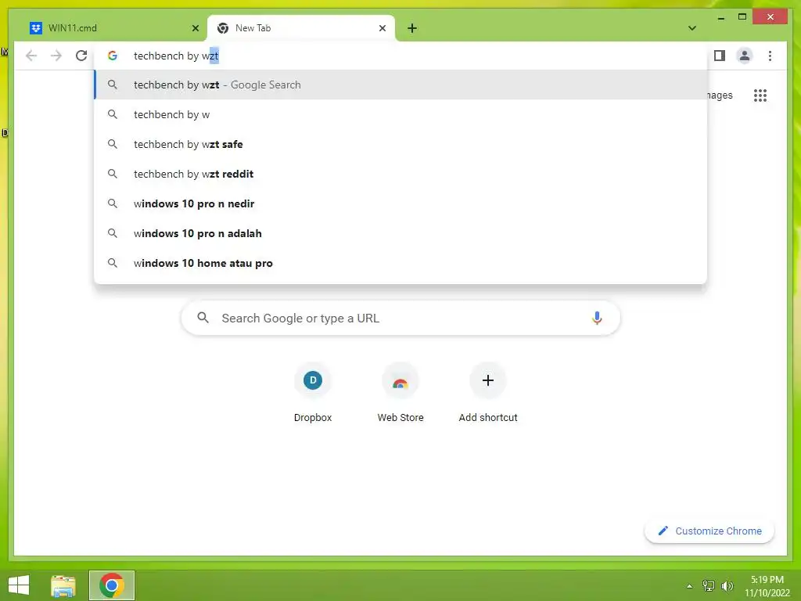Select suggestion windows 10 pro n nedir

click(x=400, y=203)
